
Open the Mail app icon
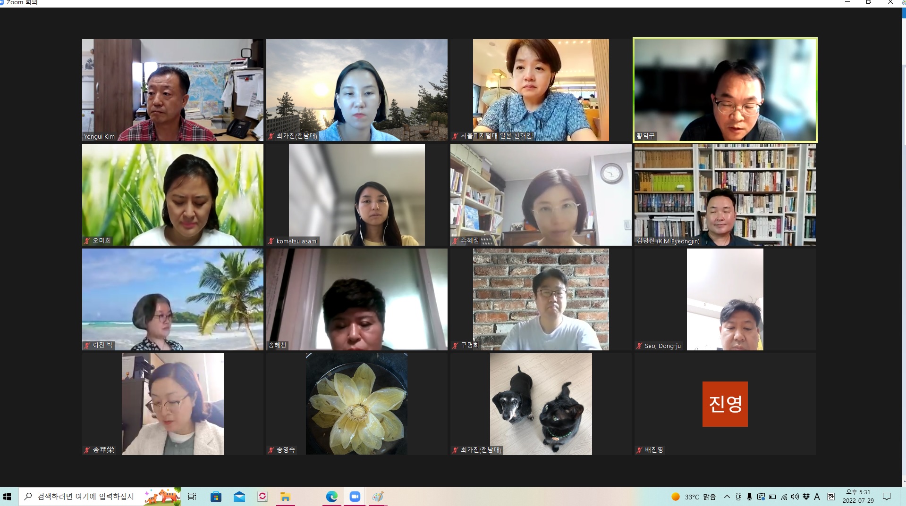(x=239, y=497)
